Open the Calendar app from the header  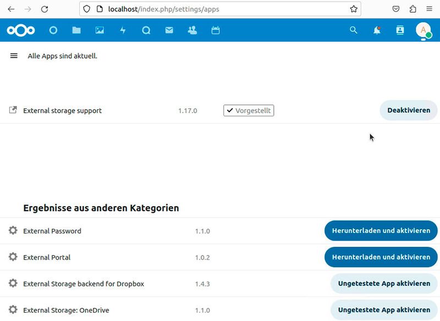coord(215,30)
